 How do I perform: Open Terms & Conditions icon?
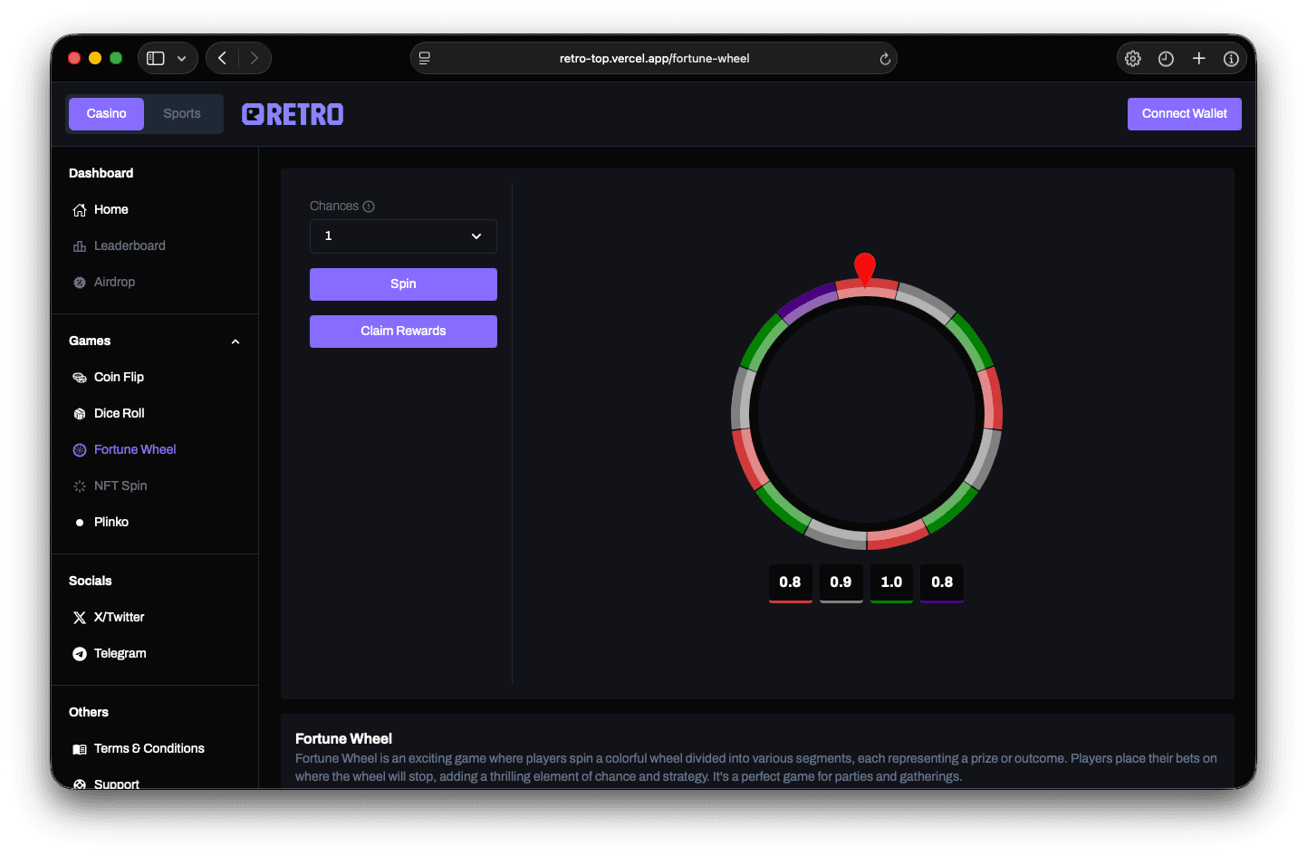[x=80, y=749]
